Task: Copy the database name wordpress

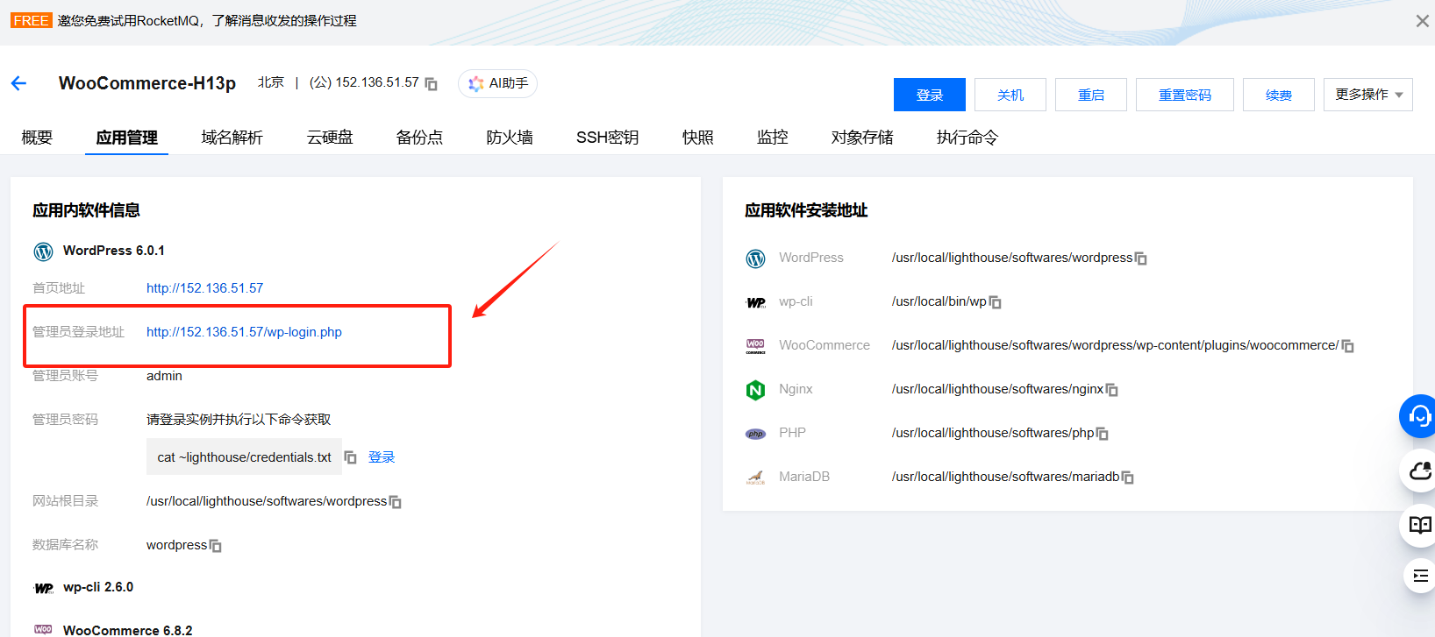Action: pyautogui.click(x=216, y=546)
